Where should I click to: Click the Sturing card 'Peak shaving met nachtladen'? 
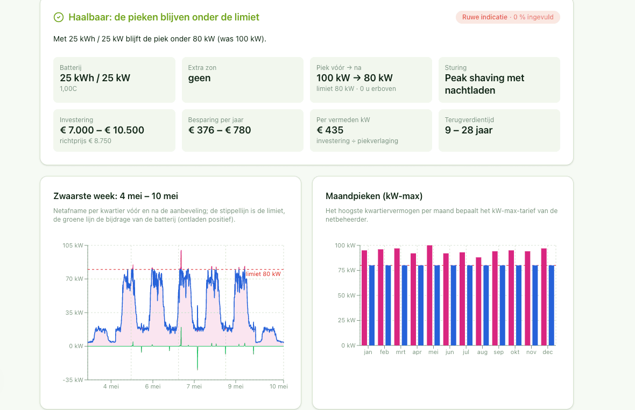[499, 80]
